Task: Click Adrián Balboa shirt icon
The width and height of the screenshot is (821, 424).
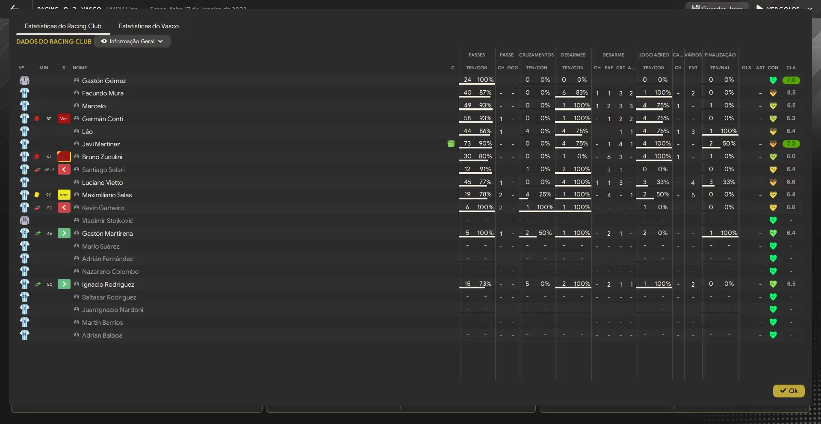Action: pos(24,335)
